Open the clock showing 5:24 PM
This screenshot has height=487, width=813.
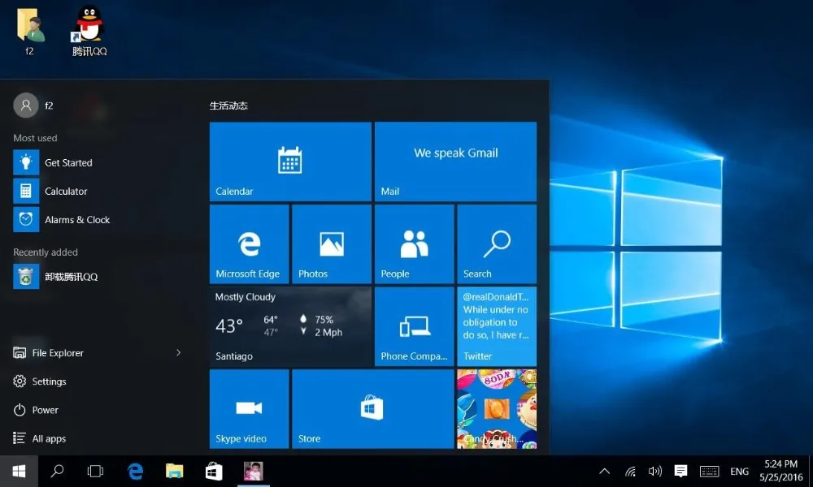[780, 471]
